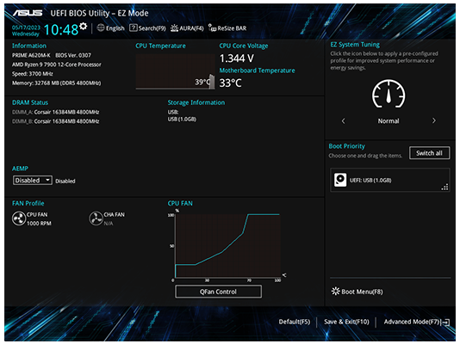This screenshot has height=344, width=460.
Task: Click the FAN Profile heading
Action: click(x=28, y=203)
